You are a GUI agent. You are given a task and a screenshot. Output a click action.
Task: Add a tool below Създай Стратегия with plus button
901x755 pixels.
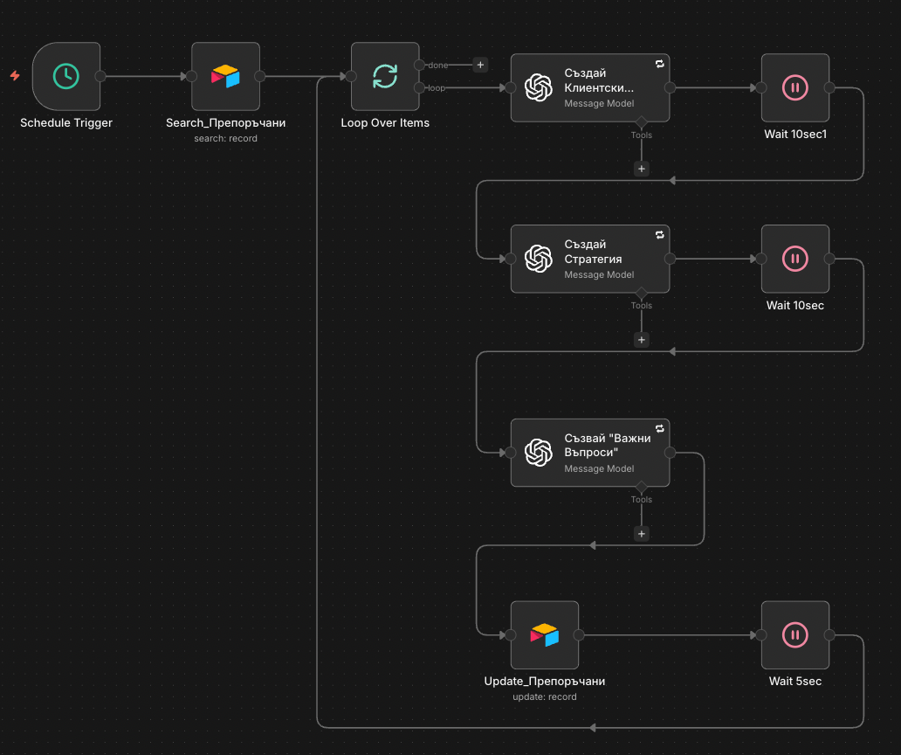pos(642,339)
